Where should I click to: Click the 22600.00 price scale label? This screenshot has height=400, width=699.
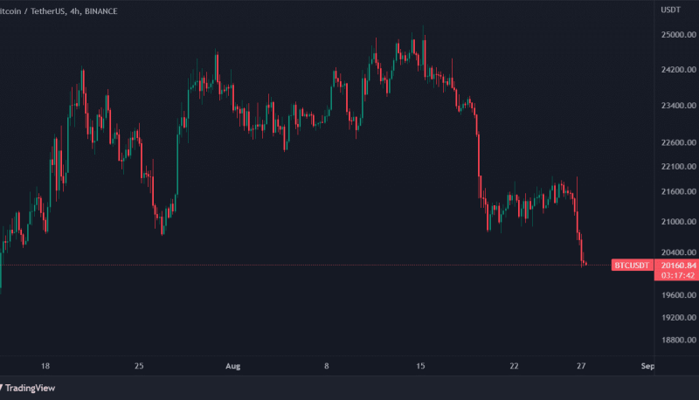(678, 141)
